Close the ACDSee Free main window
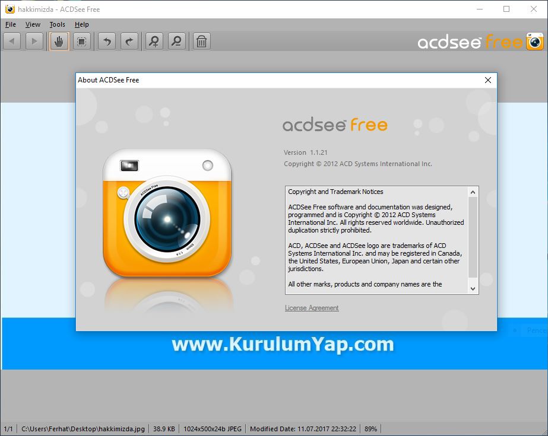This screenshot has width=548, height=436. pos(534,9)
